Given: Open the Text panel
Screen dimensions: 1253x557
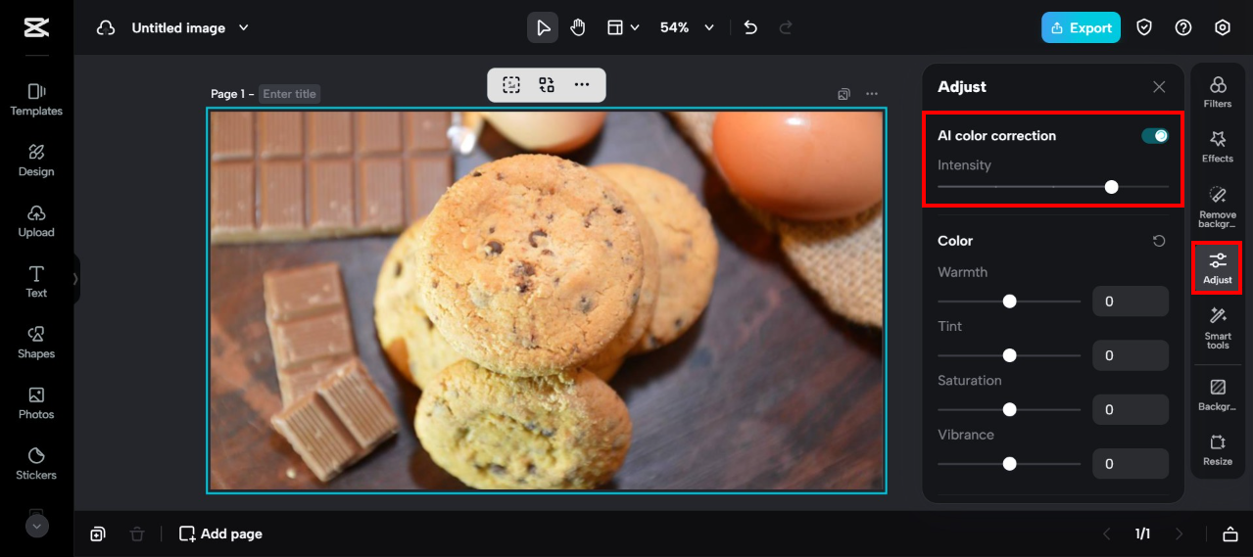Looking at the screenshot, I should tap(36, 281).
